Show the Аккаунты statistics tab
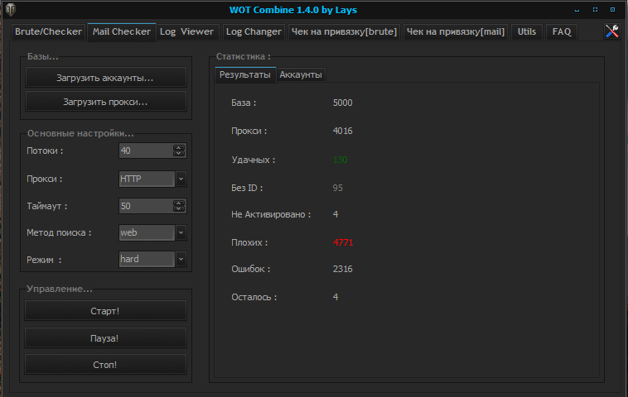628x397 pixels. tap(301, 74)
